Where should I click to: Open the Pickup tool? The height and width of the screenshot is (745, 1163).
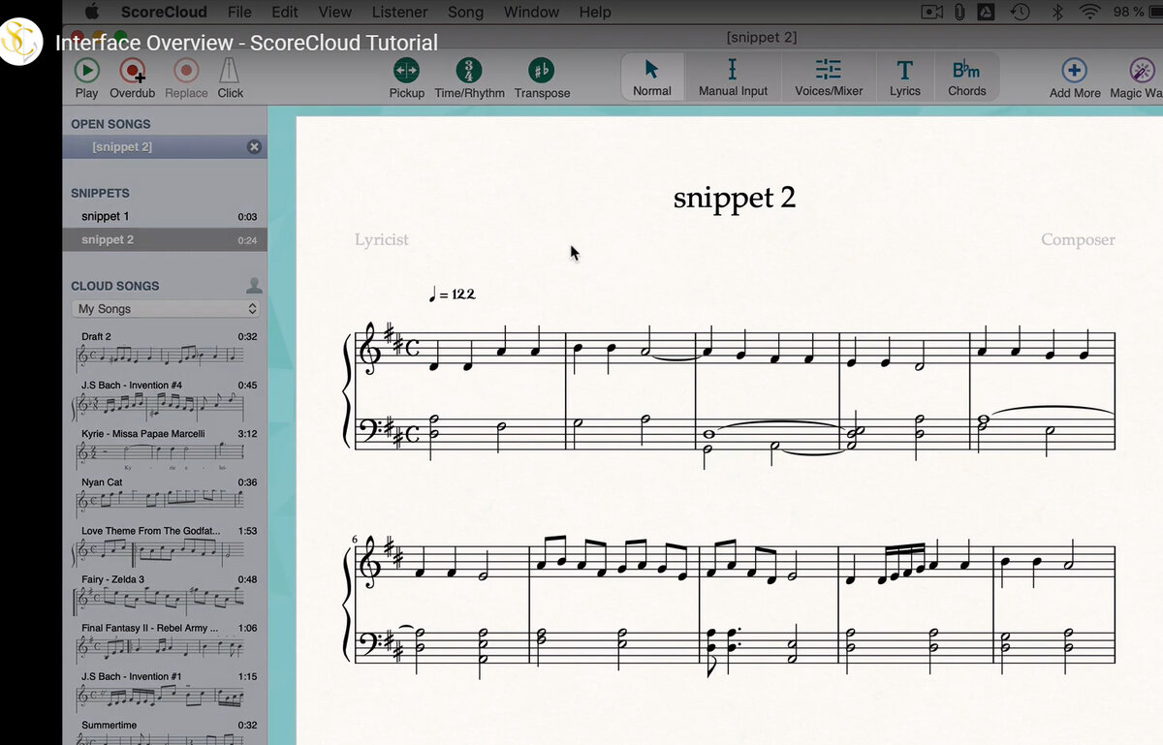(407, 78)
